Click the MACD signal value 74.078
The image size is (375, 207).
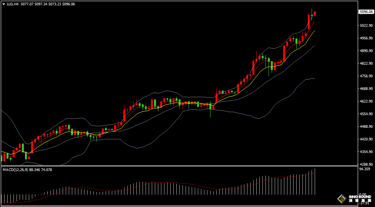[x=46, y=170]
